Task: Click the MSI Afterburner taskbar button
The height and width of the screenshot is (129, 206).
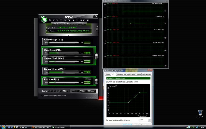Action: (x=61, y=127)
